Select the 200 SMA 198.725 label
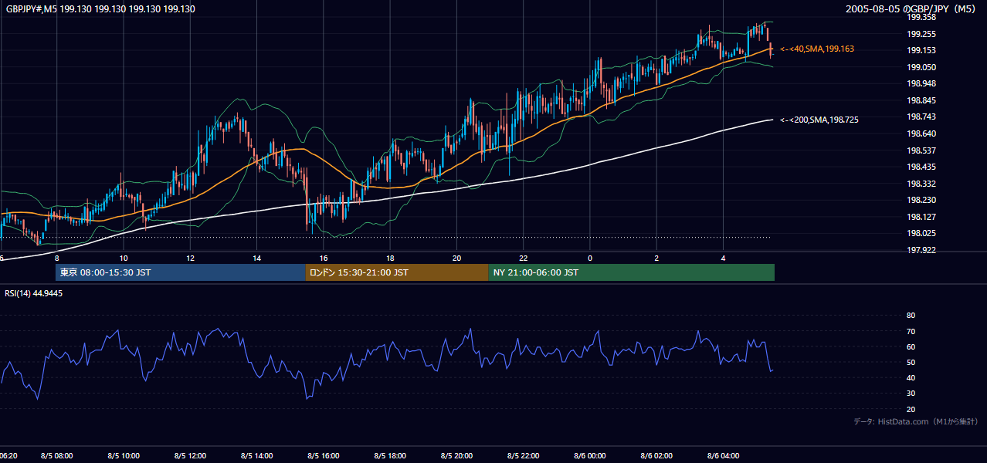Viewport: 987px width, 463px height. coord(819,120)
